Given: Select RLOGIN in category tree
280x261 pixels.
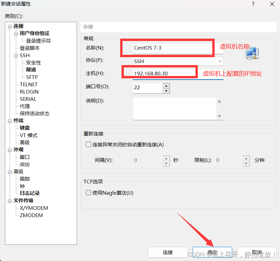Looking at the screenshot, I should pyautogui.click(x=29, y=92).
